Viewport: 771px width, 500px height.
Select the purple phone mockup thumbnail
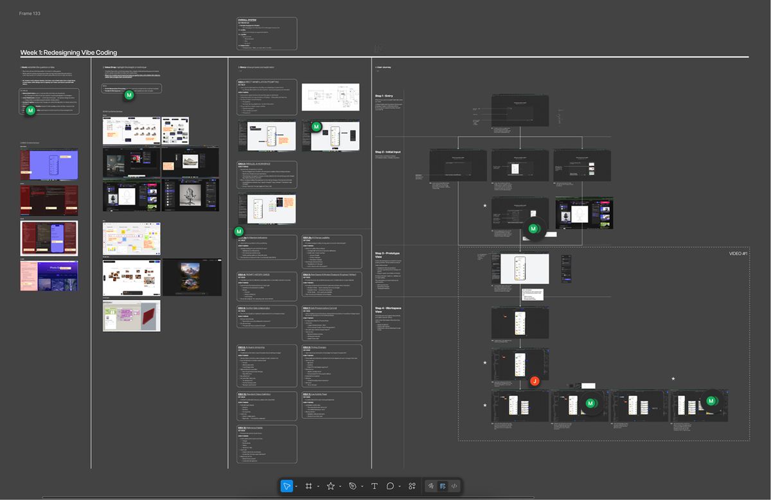click(x=49, y=166)
